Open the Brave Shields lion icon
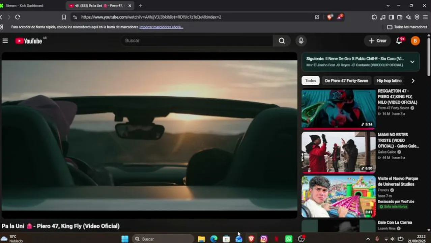 pyautogui.click(x=329, y=17)
